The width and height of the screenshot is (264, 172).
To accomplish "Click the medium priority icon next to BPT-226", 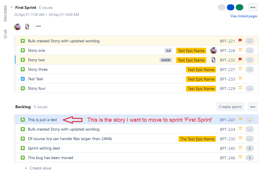I will pos(241,50).
